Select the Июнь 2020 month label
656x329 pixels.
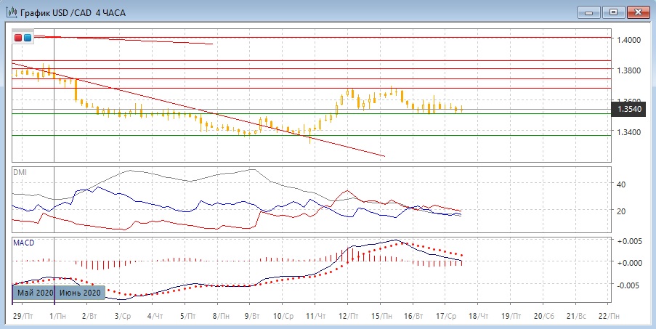(x=81, y=293)
